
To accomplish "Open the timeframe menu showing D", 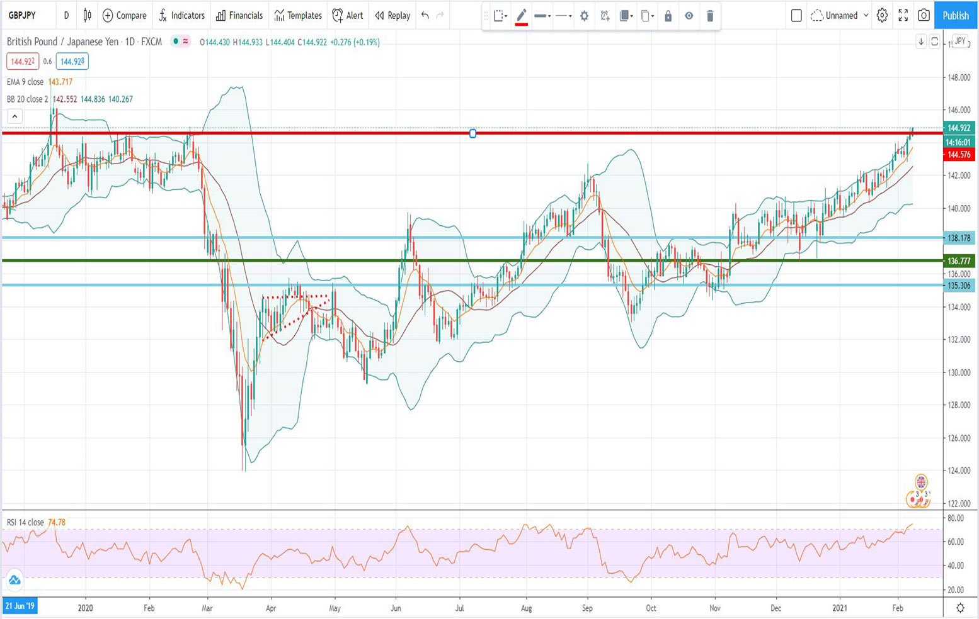I will point(66,16).
